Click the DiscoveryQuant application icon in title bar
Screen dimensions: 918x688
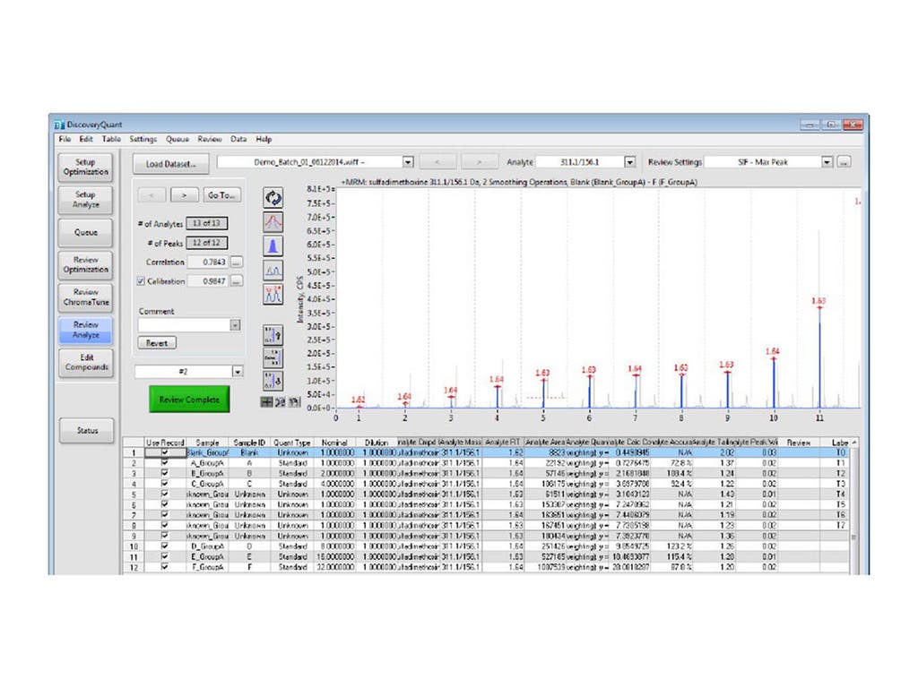(61, 124)
